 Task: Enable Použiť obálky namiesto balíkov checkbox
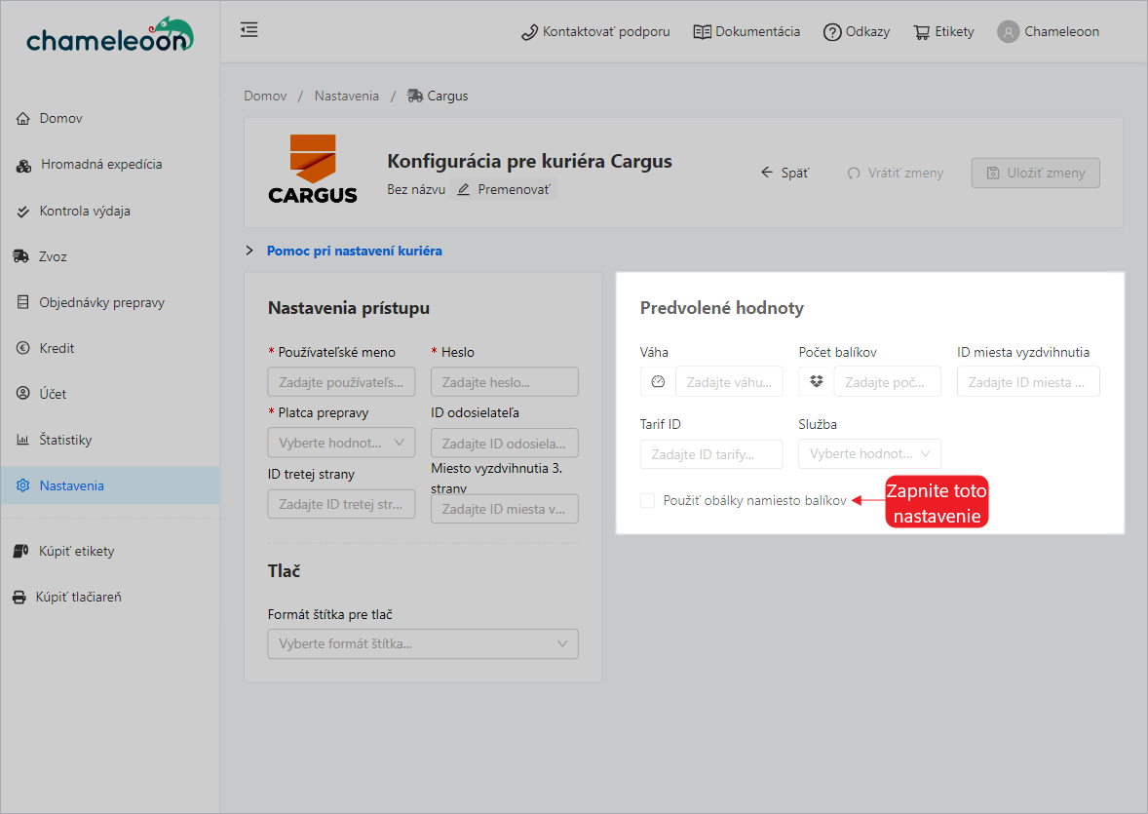pos(648,501)
